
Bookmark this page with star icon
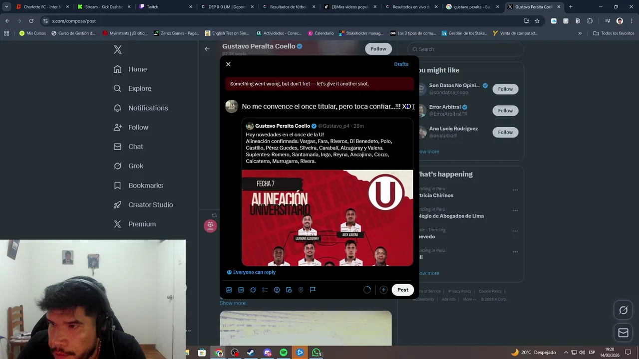coord(537,21)
